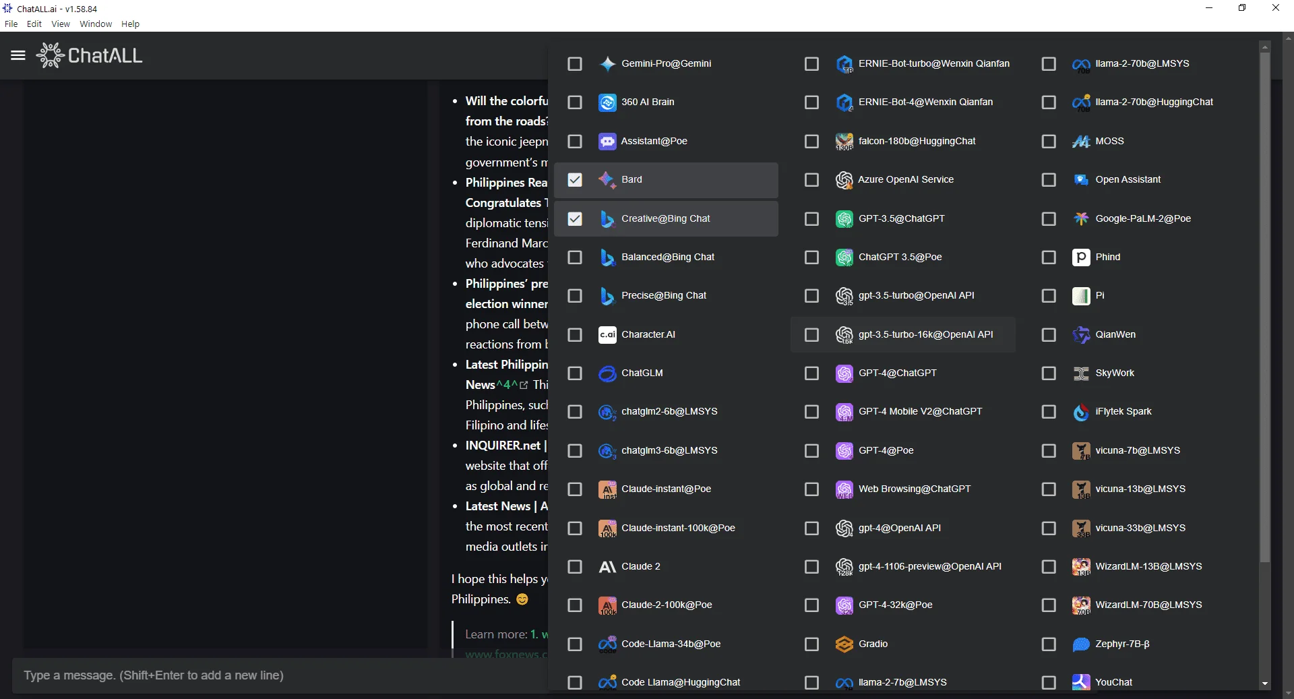Viewport: 1294px width, 699px height.
Task: Click the Google-PaLM-2@Poe icon
Action: (x=1081, y=219)
